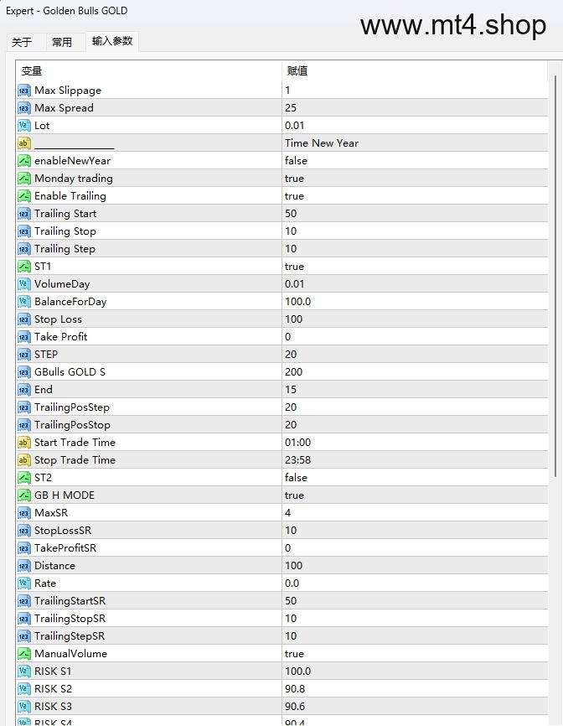The image size is (563, 726).
Task: Click the double-type icon beside RISK S1
Action: pos(24,672)
